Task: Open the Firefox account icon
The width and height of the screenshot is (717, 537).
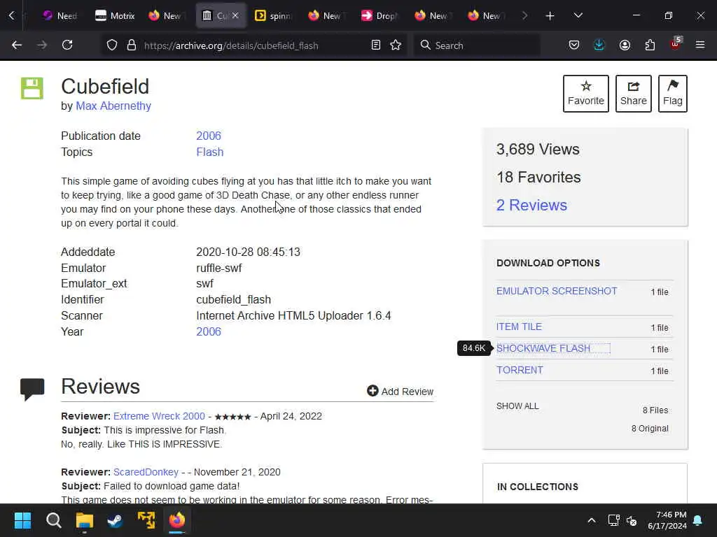Action: [625, 45]
